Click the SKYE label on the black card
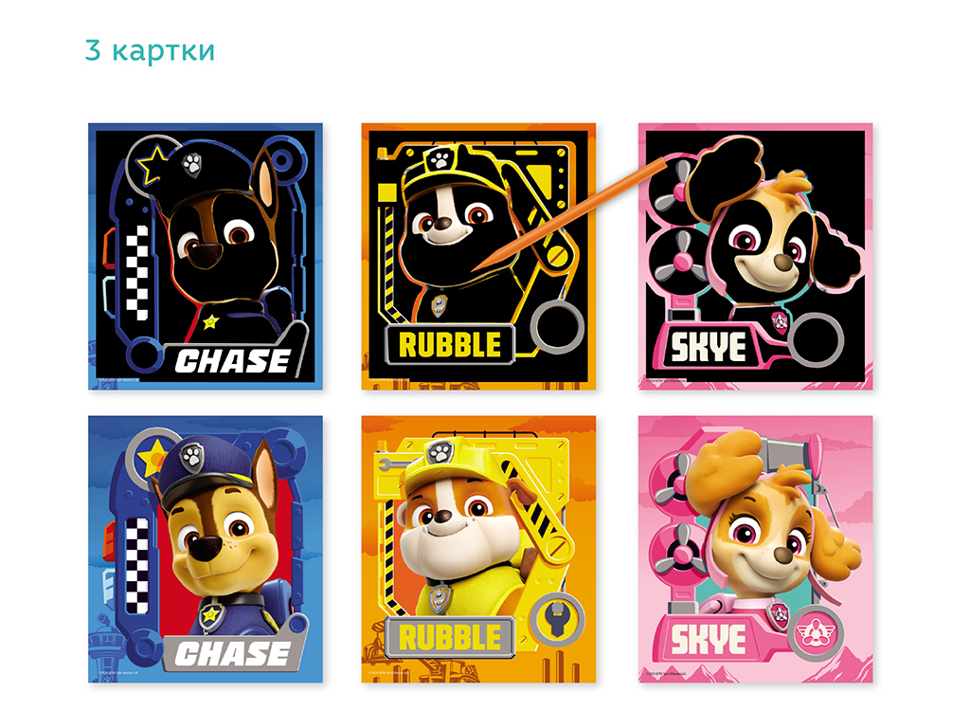970x728 pixels. (x=709, y=347)
